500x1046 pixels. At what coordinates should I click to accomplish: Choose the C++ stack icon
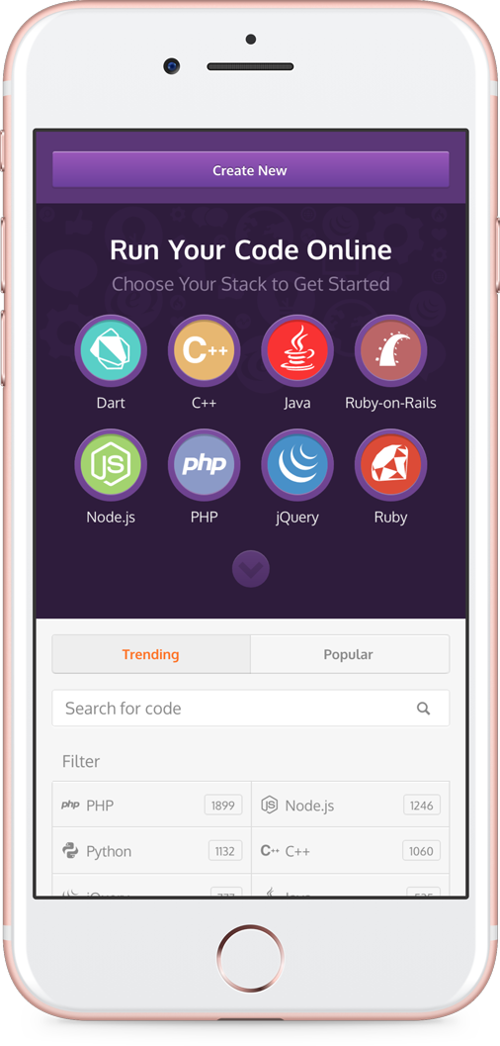coord(204,351)
